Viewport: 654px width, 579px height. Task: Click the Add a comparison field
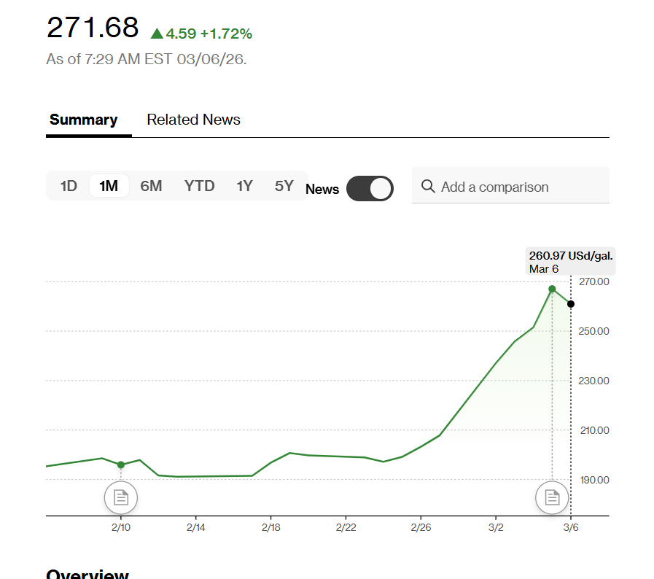pyautogui.click(x=510, y=187)
